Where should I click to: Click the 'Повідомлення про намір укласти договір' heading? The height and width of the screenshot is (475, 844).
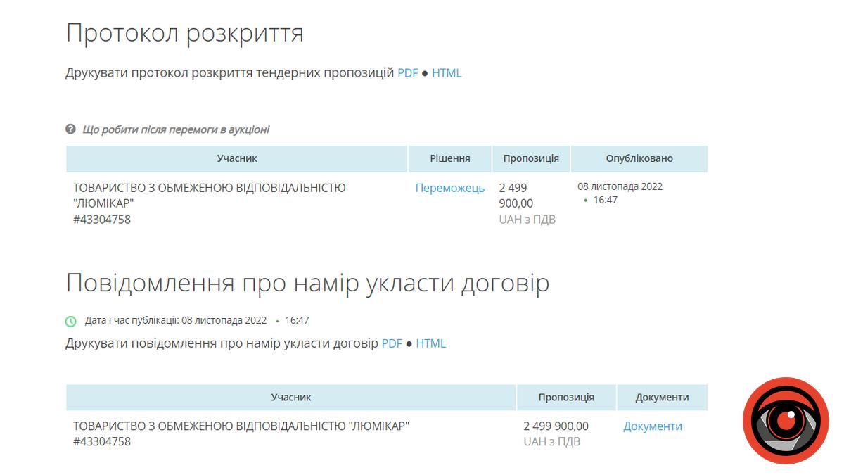[307, 283]
